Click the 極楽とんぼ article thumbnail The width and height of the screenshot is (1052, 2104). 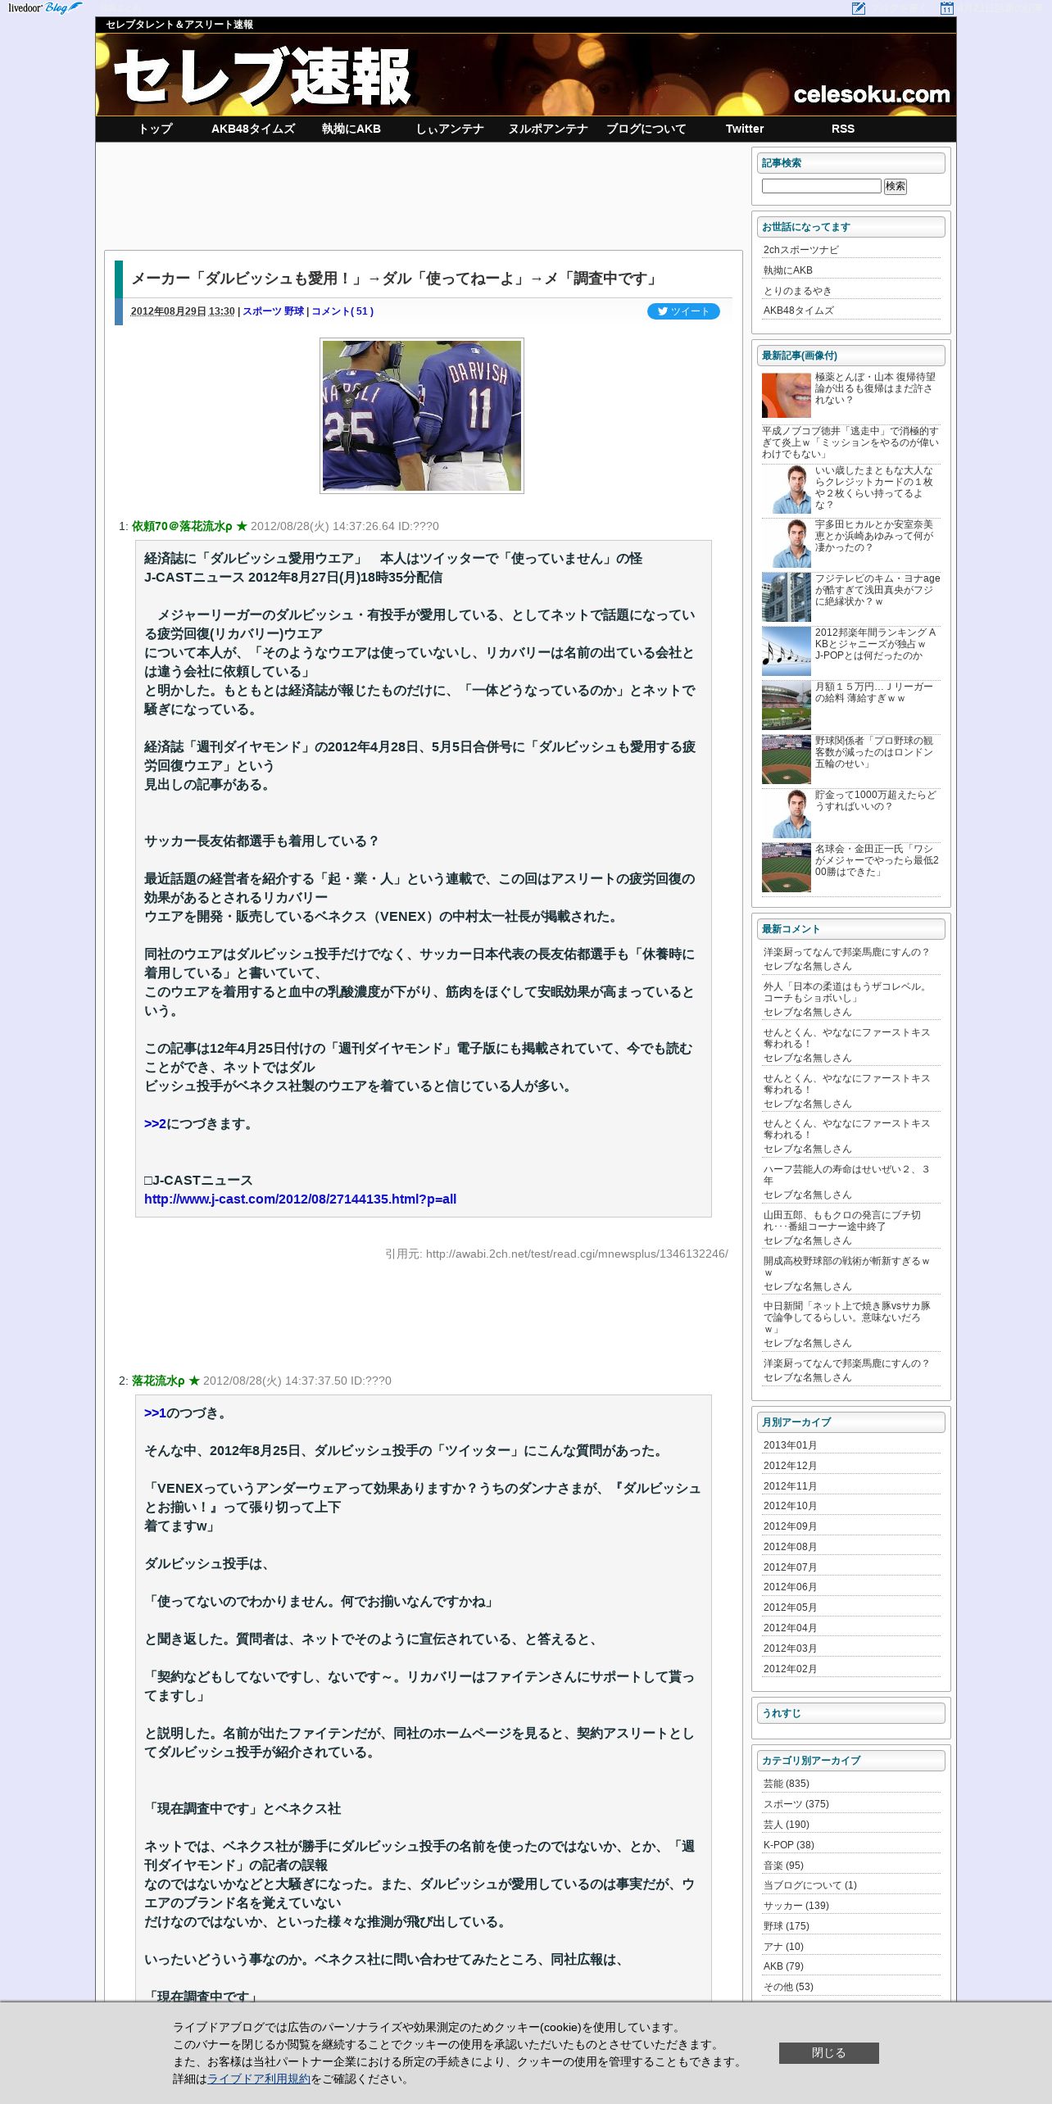click(786, 396)
